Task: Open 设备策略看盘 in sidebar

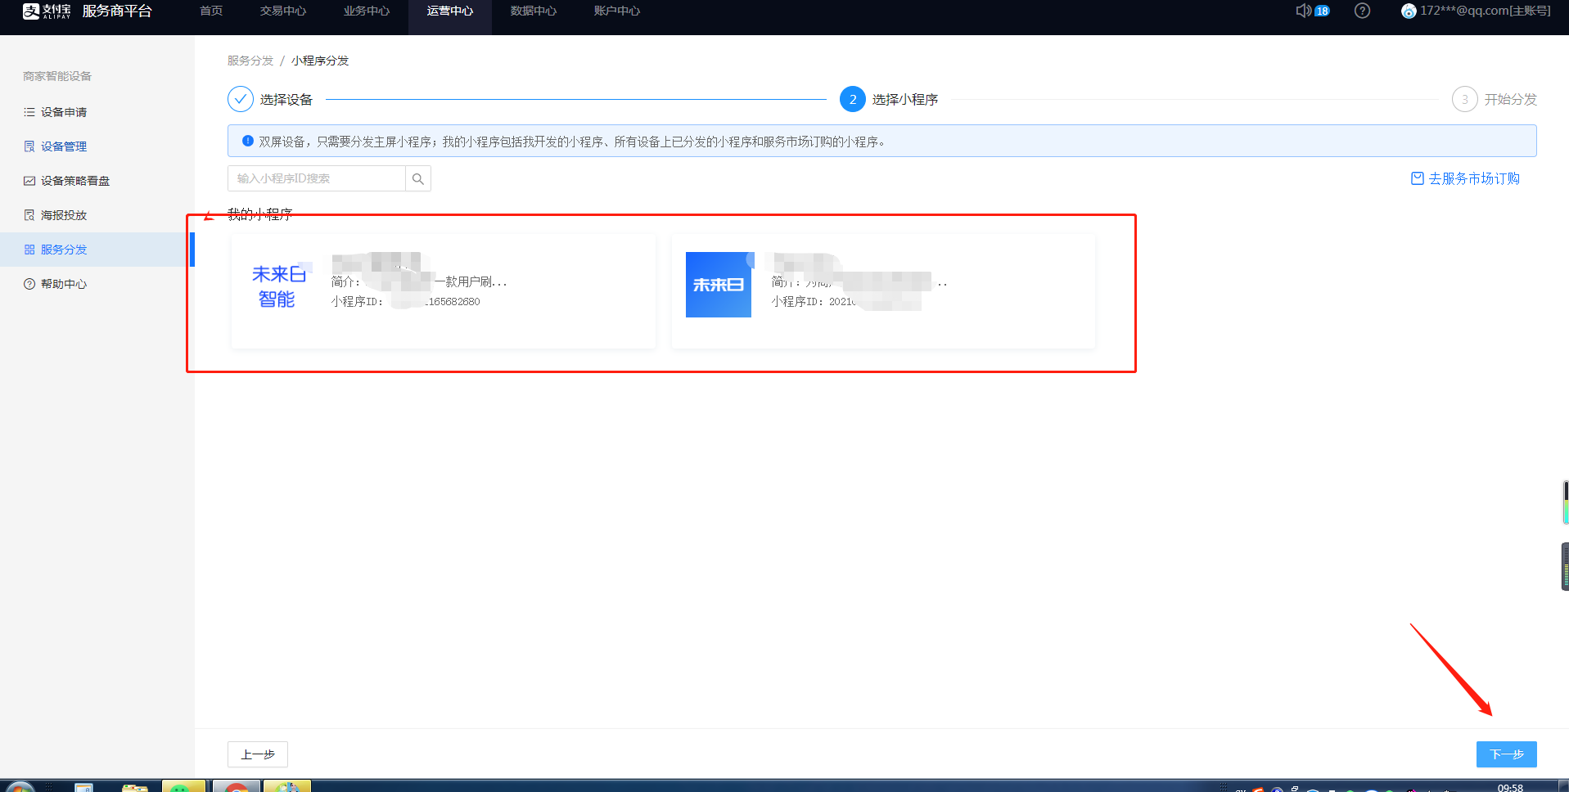Action: coord(75,181)
